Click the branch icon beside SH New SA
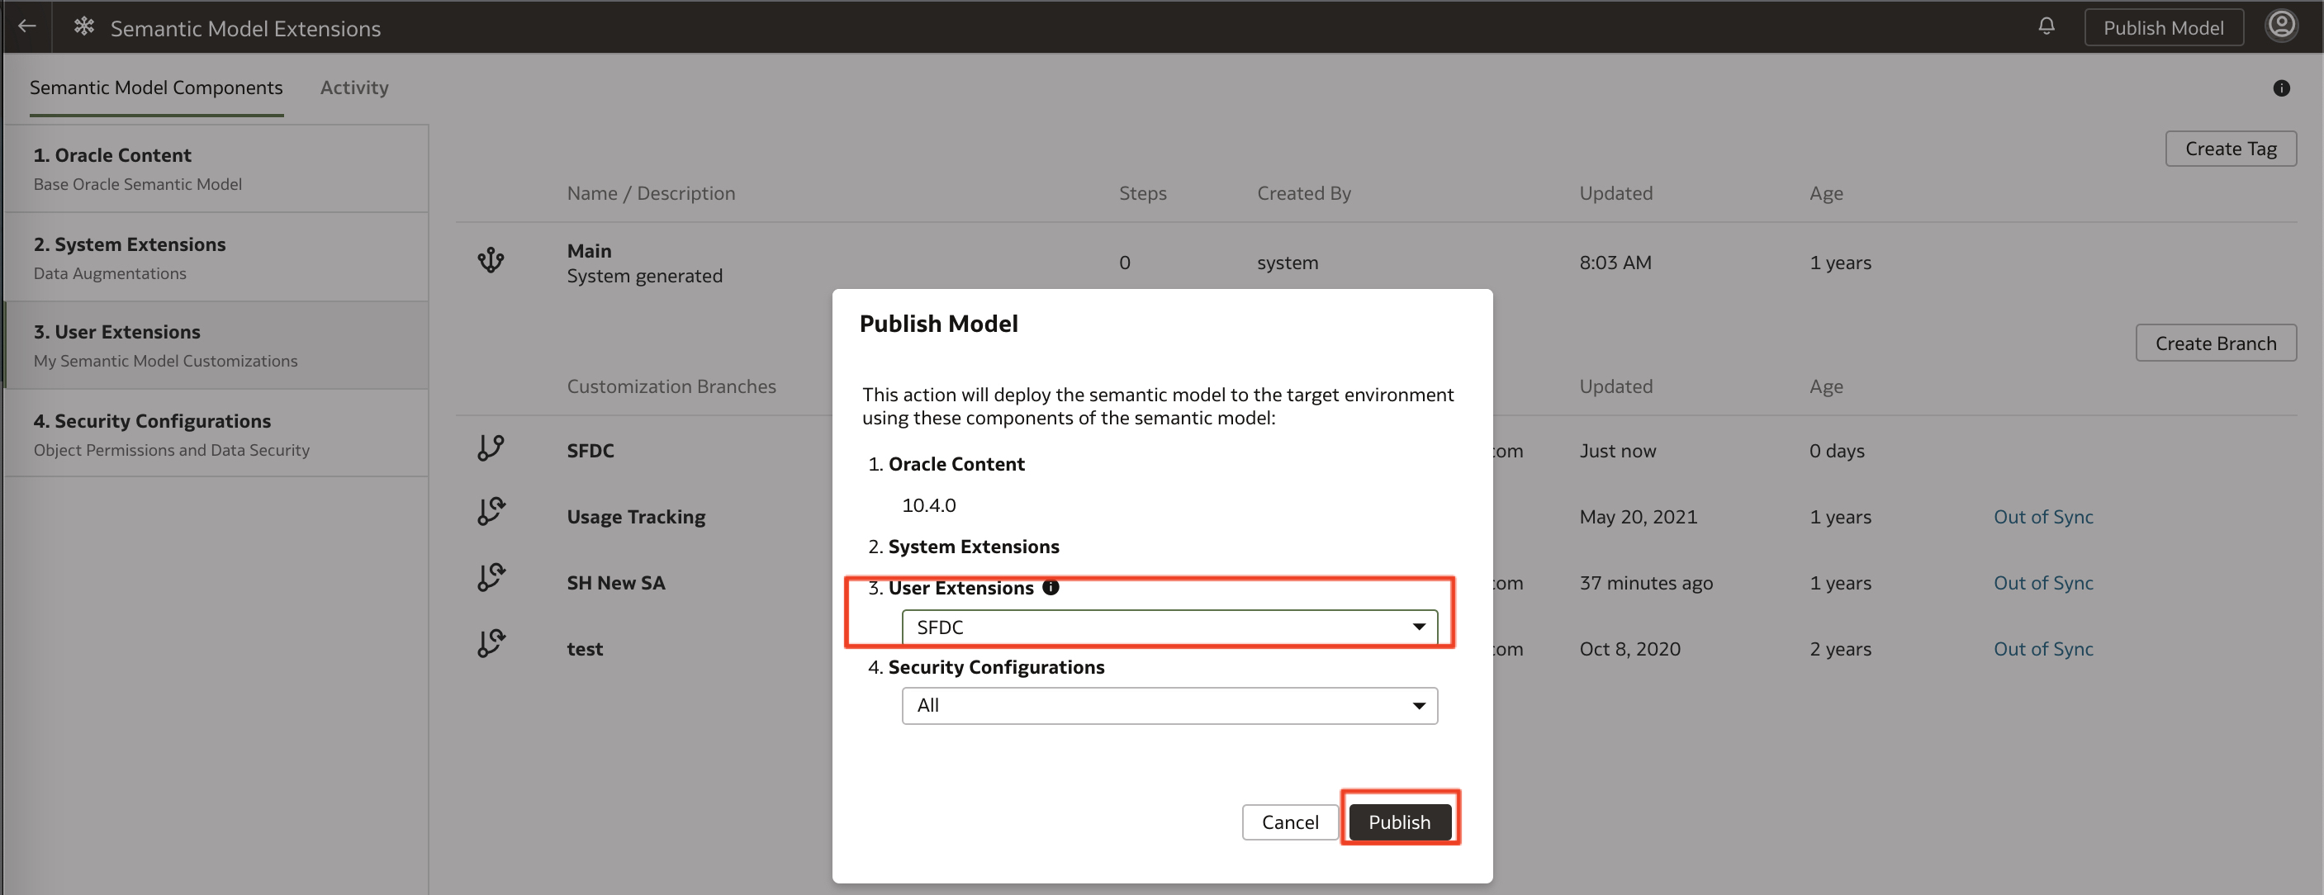 click(x=490, y=577)
